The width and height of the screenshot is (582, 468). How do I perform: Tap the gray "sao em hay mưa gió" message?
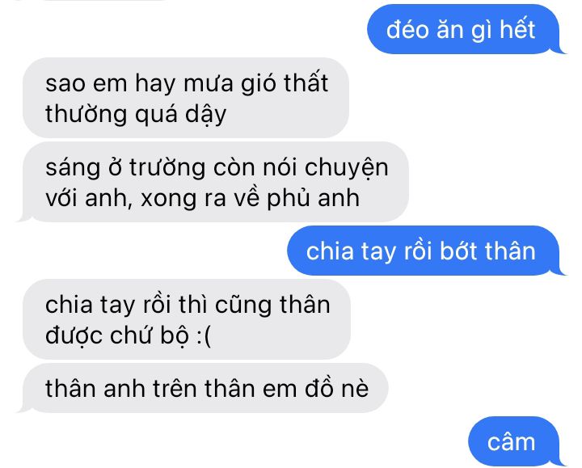pos(186,98)
